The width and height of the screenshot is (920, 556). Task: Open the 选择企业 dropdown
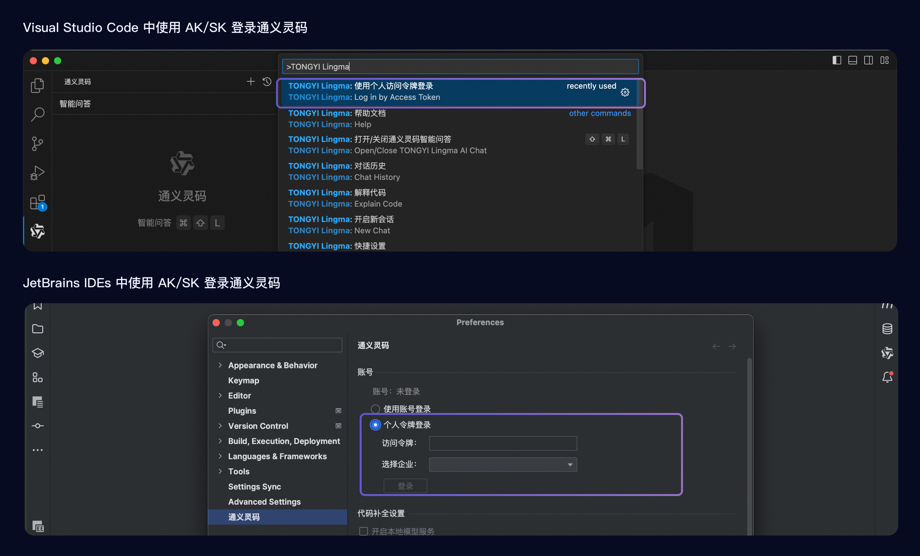(503, 464)
